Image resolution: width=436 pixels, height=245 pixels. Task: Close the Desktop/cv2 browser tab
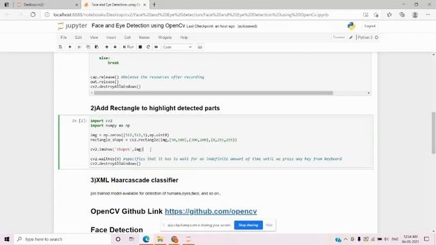point(77,5)
